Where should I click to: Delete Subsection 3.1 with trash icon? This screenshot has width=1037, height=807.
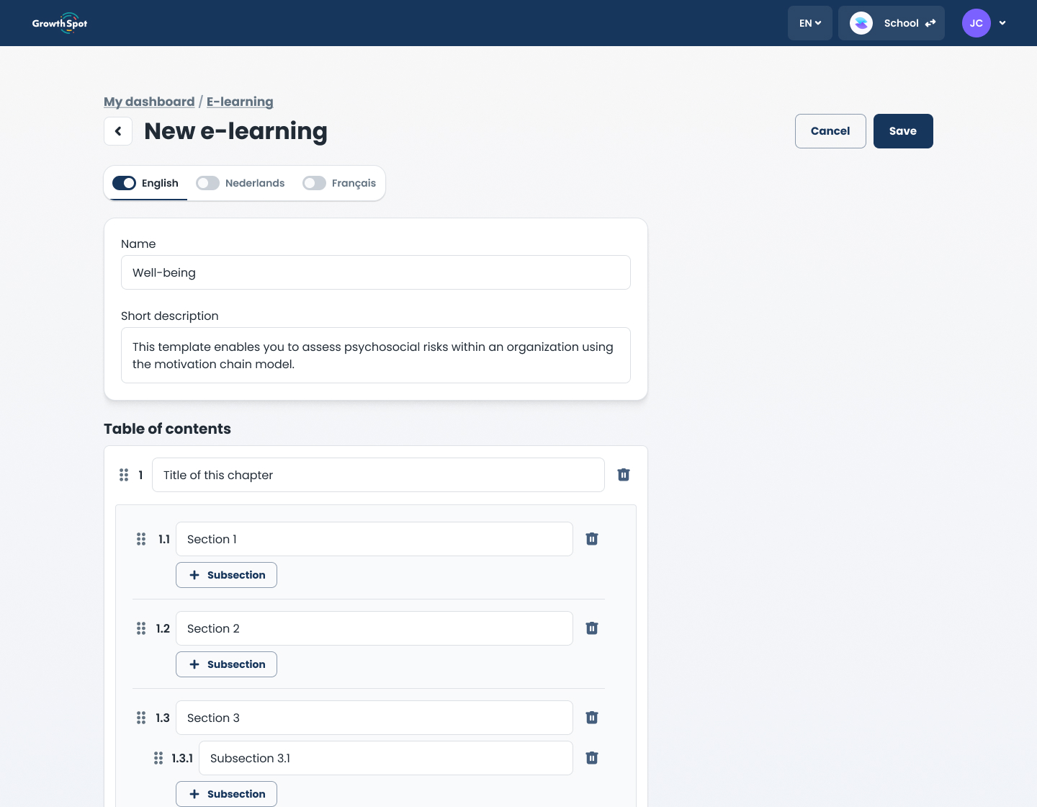click(x=592, y=758)
